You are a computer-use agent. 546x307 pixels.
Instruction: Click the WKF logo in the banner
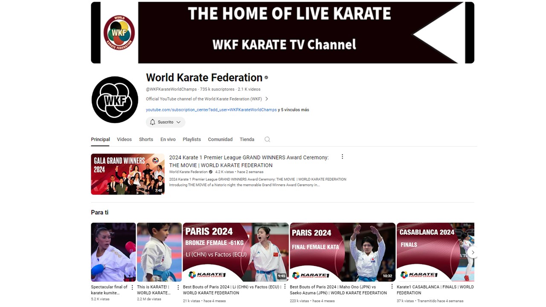[119, 33]
